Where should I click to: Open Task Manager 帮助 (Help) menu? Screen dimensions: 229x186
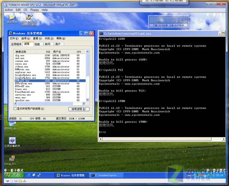[61, 39]
